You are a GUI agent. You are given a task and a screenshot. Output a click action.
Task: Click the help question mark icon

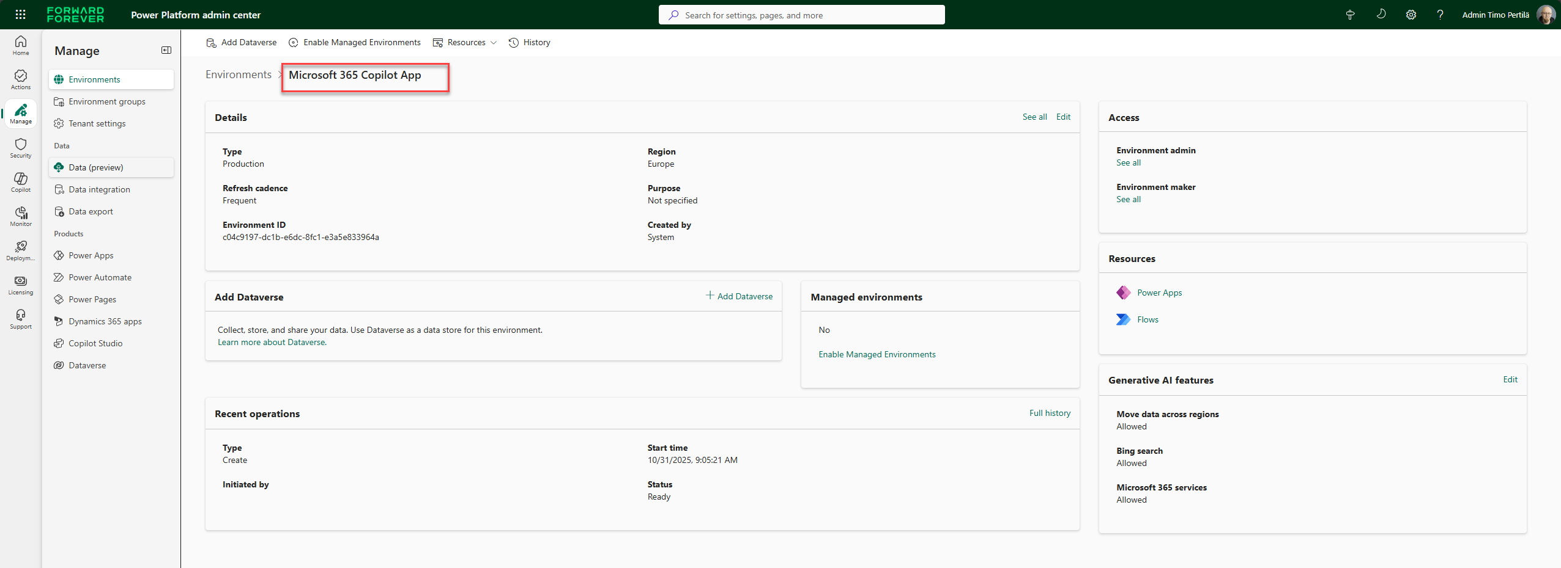1440,15
